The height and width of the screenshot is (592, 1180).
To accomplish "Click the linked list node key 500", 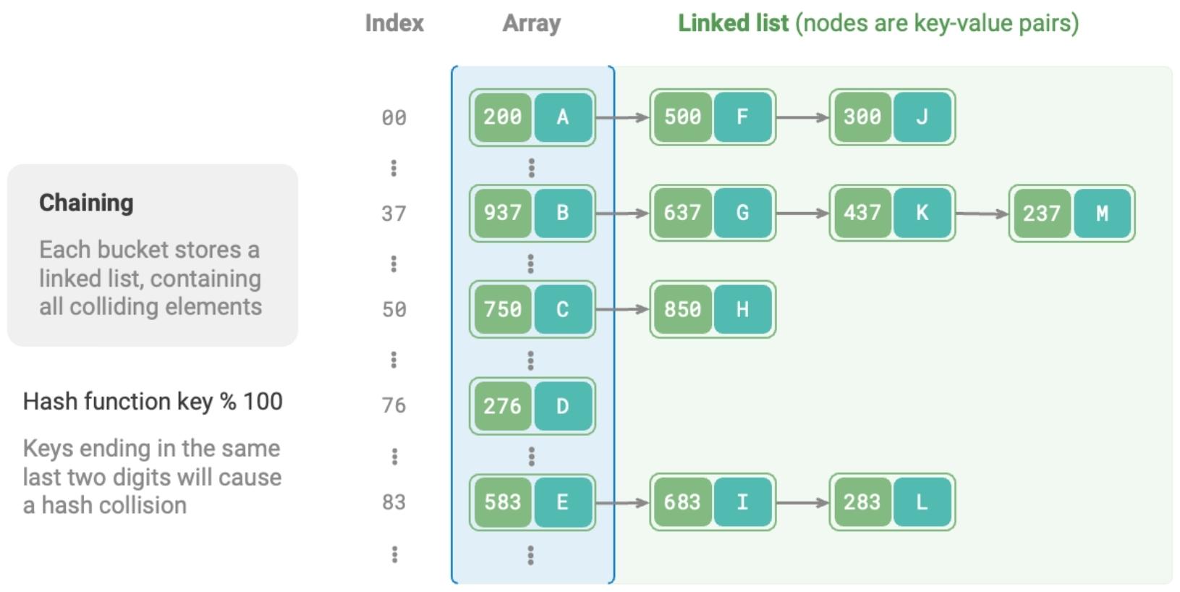I will point(682,117).
